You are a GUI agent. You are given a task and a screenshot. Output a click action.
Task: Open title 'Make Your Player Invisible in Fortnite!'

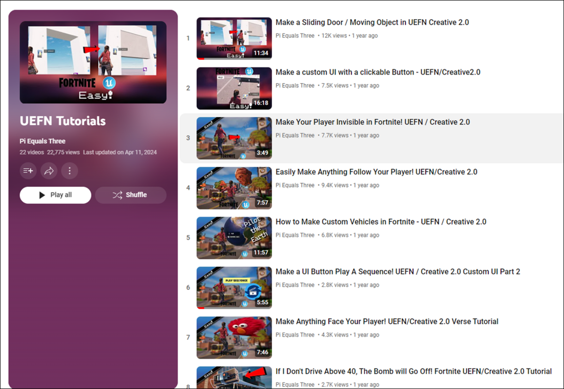pos(373,122)
